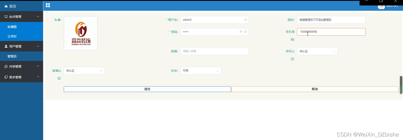Click the admin username text in the header

tap(392, 6)
